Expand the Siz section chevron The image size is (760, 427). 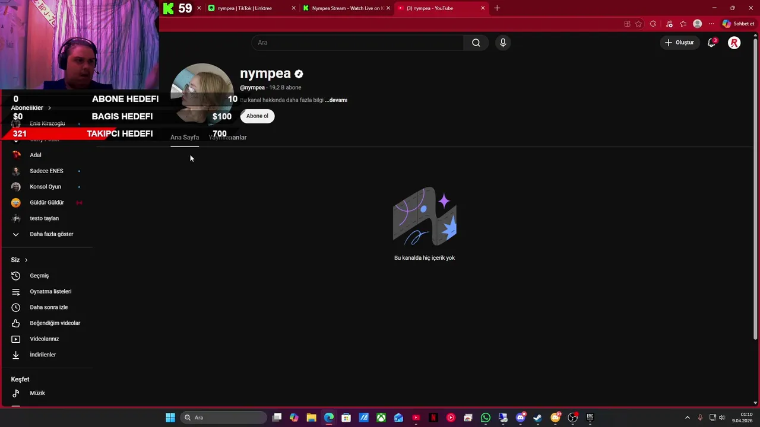pos(26,260)
